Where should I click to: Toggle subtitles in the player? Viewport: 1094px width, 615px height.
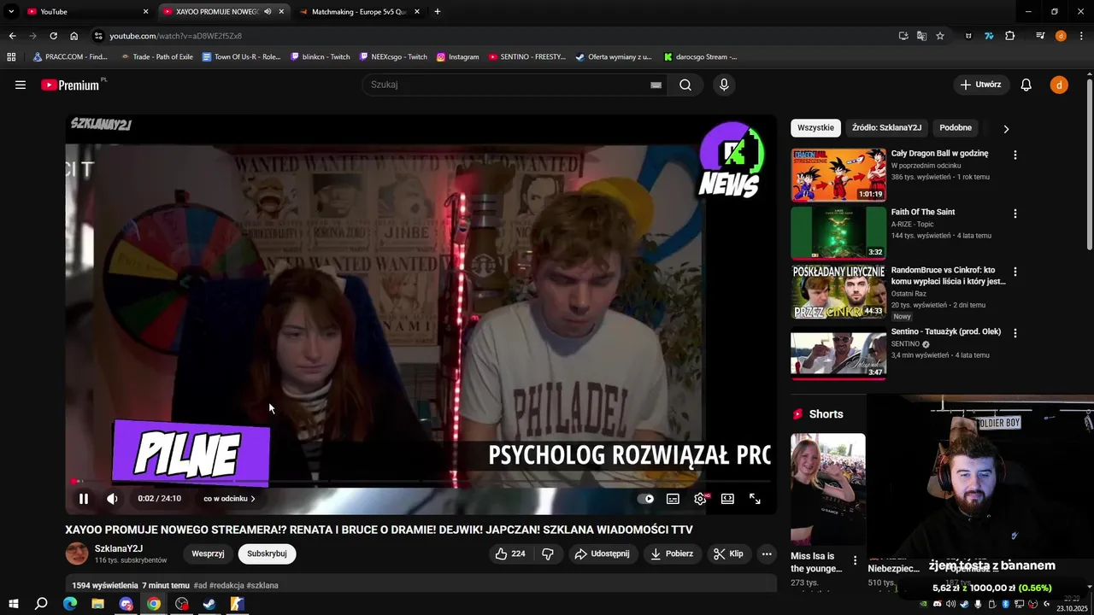click(673, 499)
